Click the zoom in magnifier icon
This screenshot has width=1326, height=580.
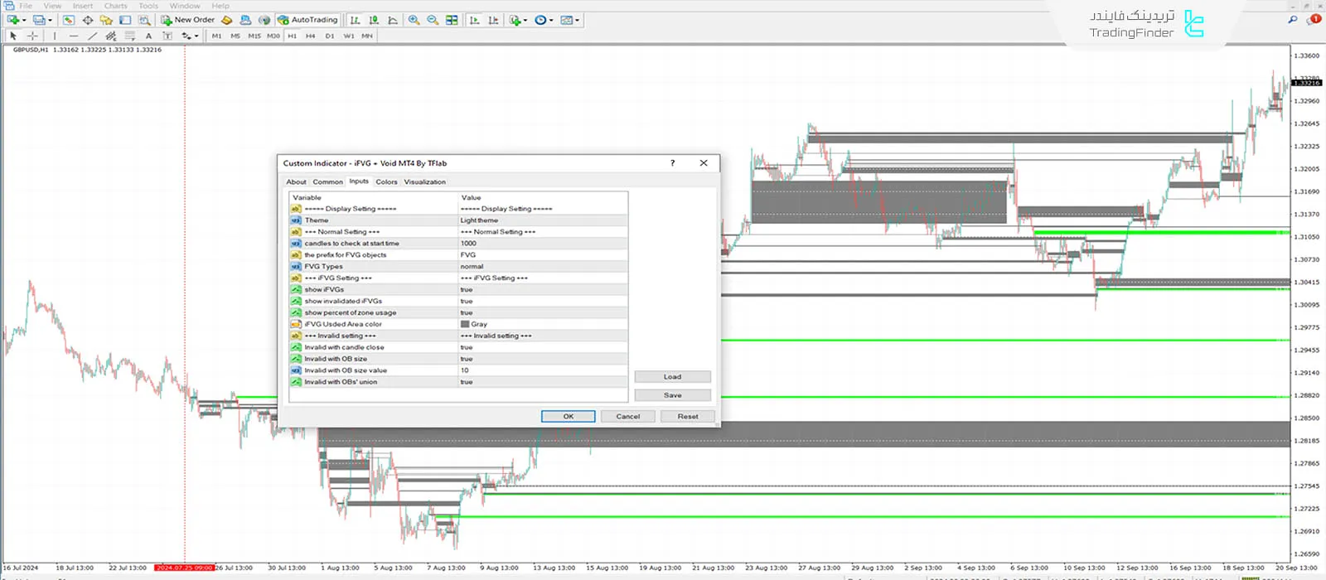tap(414, 20)
